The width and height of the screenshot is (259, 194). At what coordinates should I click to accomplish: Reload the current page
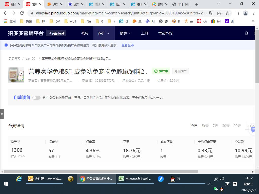[x=22, y=13]
